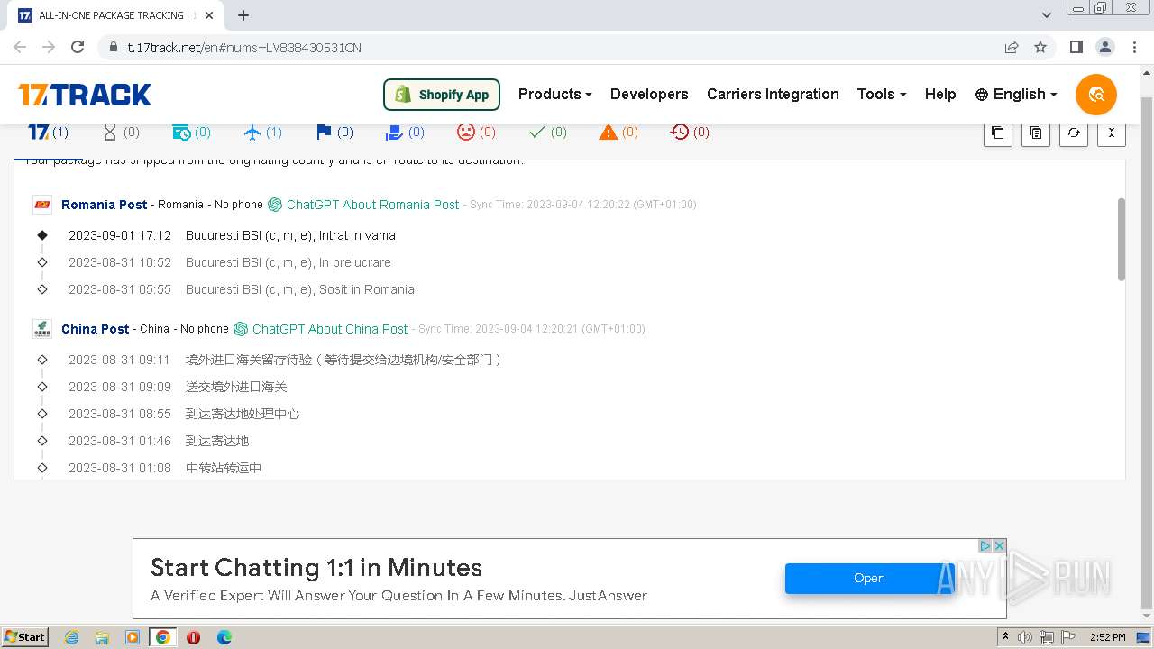Open the tab search dropdown arrow
1154x649 pixels.
(x=1046, y=15)
